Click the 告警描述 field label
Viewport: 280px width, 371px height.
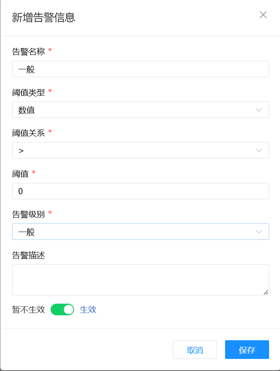[28, 255]
